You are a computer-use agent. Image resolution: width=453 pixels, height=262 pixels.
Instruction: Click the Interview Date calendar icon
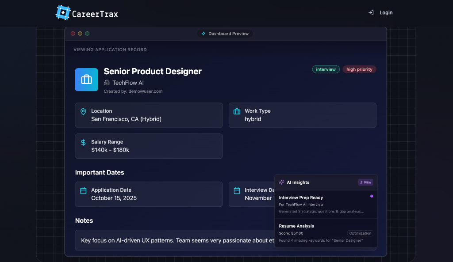click(238, 190)
